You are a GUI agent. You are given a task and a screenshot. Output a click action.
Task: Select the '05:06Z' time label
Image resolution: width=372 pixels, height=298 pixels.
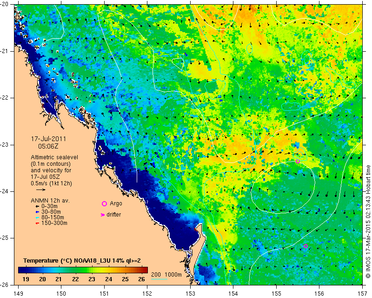[48, 146]
